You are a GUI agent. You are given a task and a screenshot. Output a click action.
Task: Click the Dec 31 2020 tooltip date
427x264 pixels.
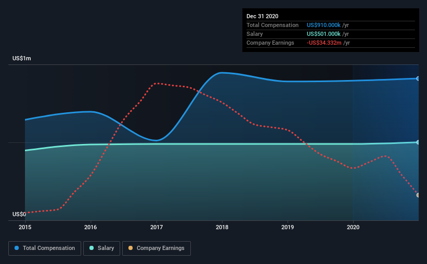point(262,16)
